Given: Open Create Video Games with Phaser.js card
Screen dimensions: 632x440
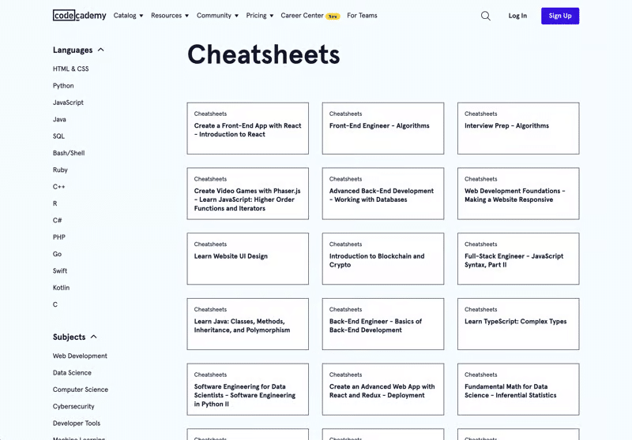Looking at the screenshot, I should [248, 193].
